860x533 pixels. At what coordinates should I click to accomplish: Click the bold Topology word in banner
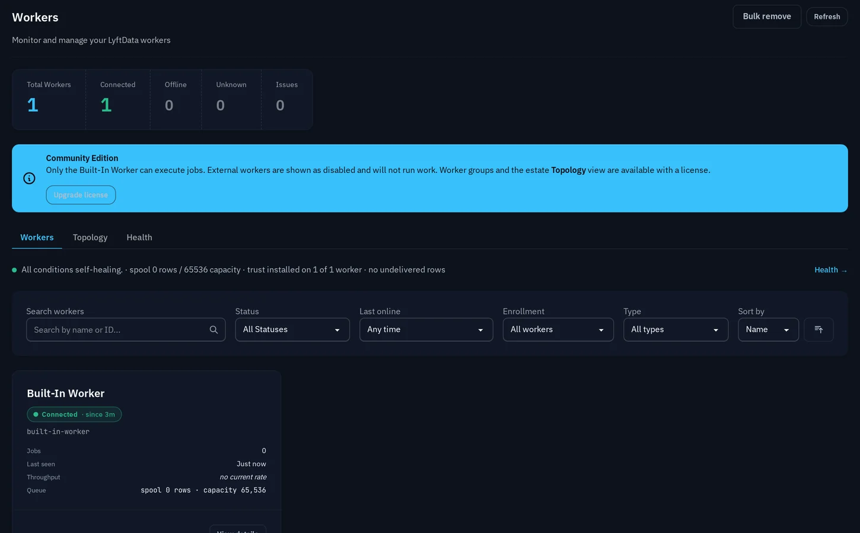(x=568, y=170)
